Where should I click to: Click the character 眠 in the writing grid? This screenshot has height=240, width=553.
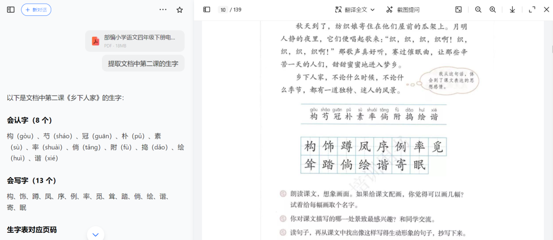point(419,165)
